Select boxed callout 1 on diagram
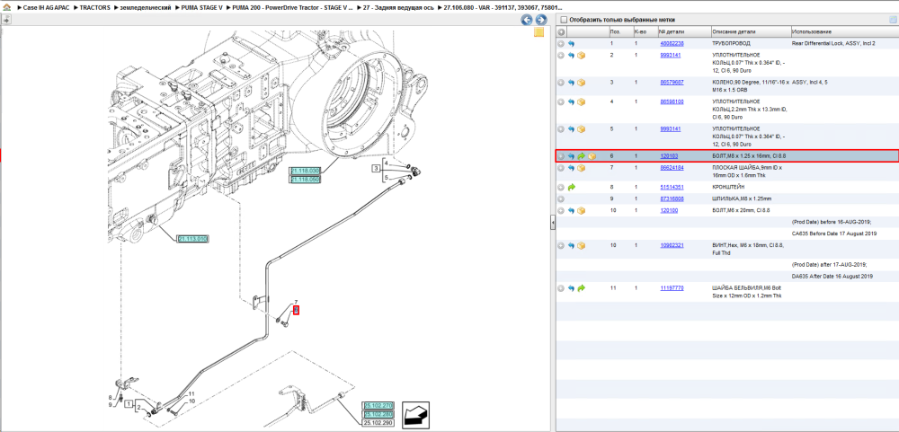 [x=129, y=402]
